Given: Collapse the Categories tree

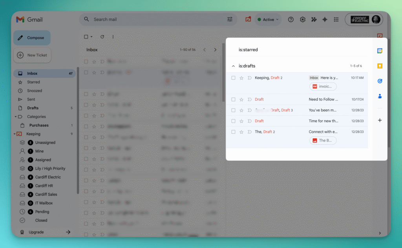Looking at the screenshot, I should tap(16, 117).
